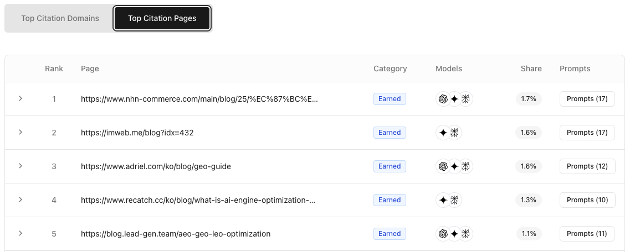Open the adriel.com geo-guide page URL
This screenshot has height=252, width=630.
pos(156,166)
